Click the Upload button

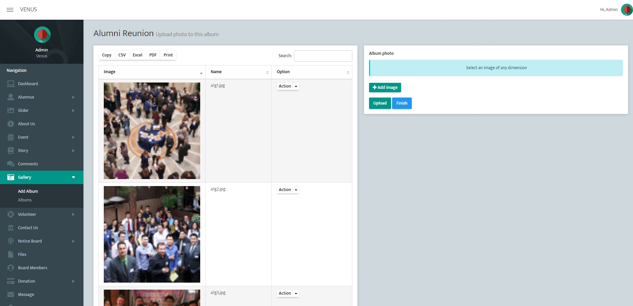[x=380, y=103]
